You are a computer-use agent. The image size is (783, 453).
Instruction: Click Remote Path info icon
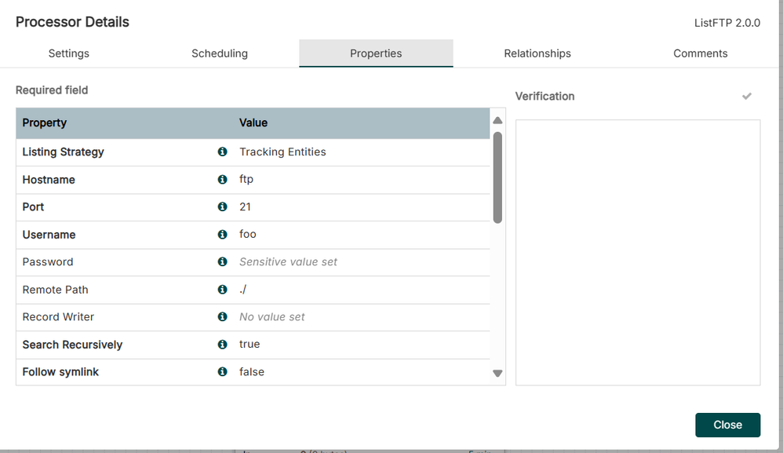[222, 290]
